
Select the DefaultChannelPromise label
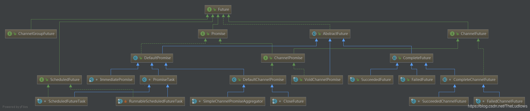[263, 80]
